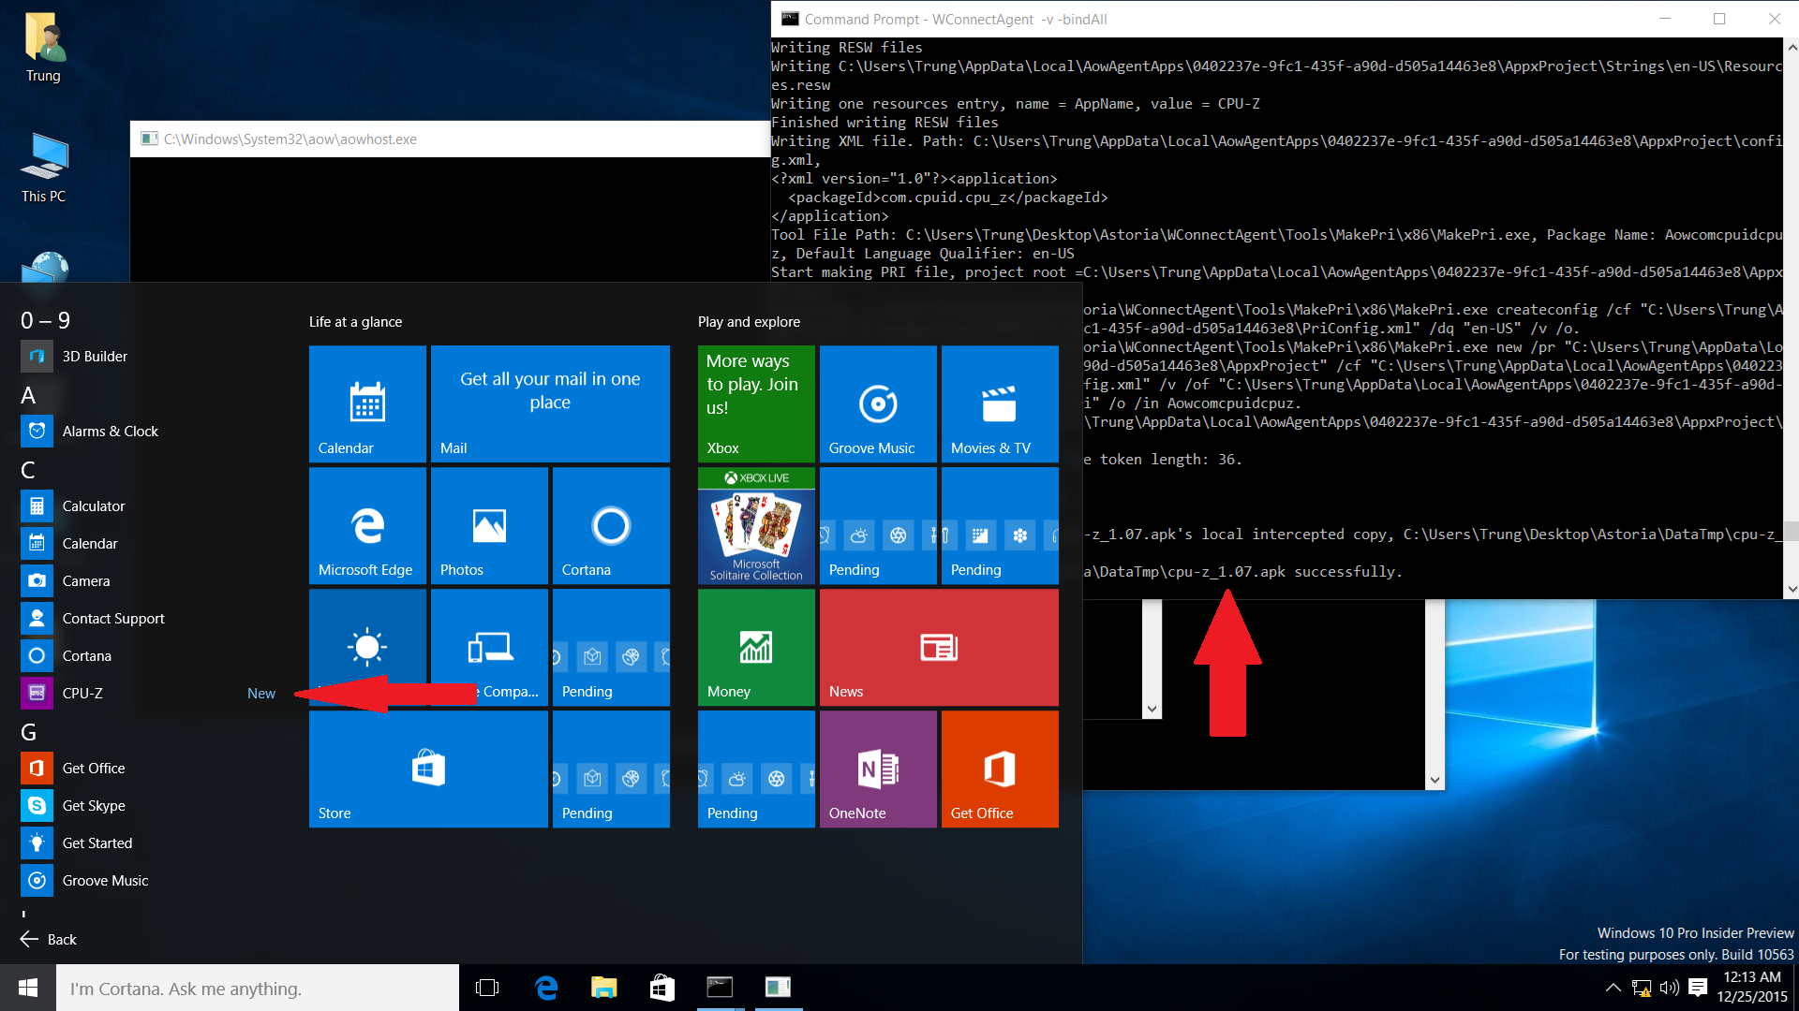Open the Pending tile beneath Groove Music
Screen dimensions: 1799x1011
[x=878, y=525]
